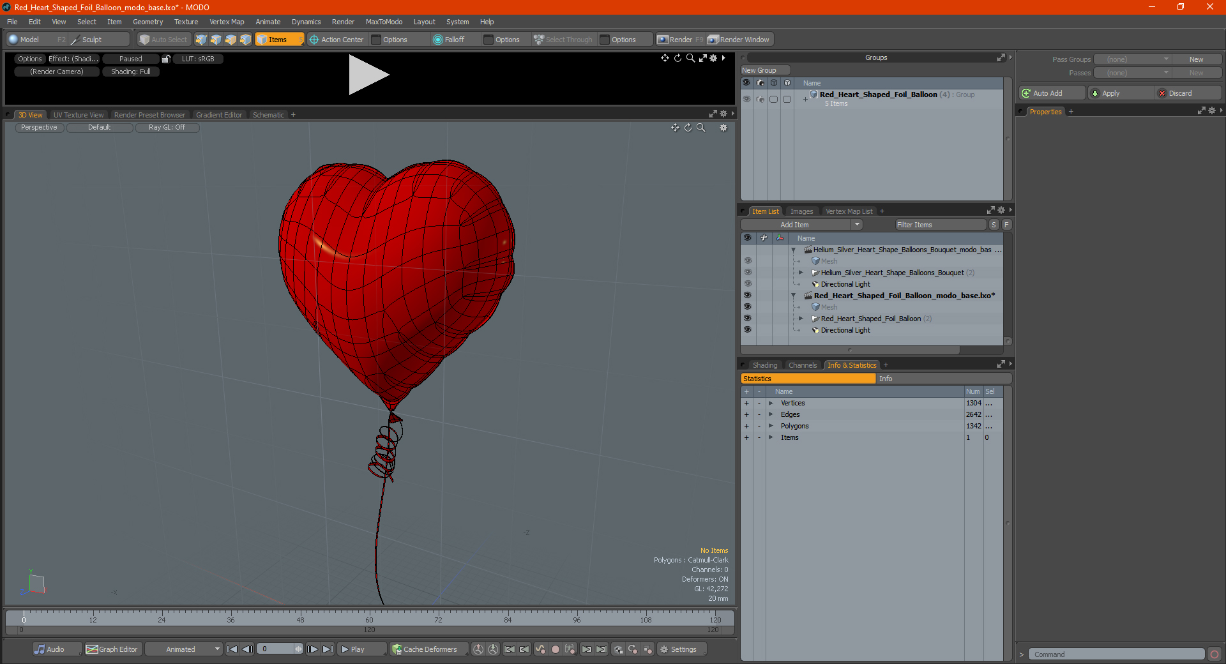
Task: Step to next frame
Action: tap(312, 649)
